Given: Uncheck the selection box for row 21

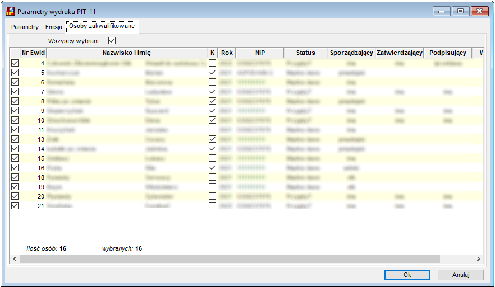Looking at the screenshot, I should tap(15, 205).
